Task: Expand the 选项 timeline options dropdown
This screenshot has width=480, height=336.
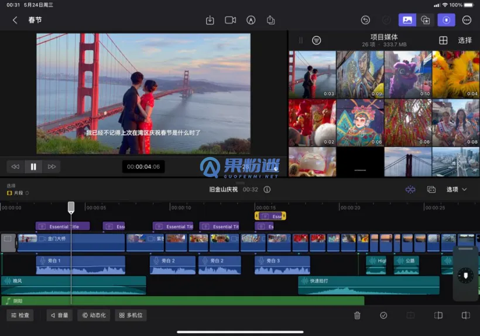Action: click(x=457, y=189)
